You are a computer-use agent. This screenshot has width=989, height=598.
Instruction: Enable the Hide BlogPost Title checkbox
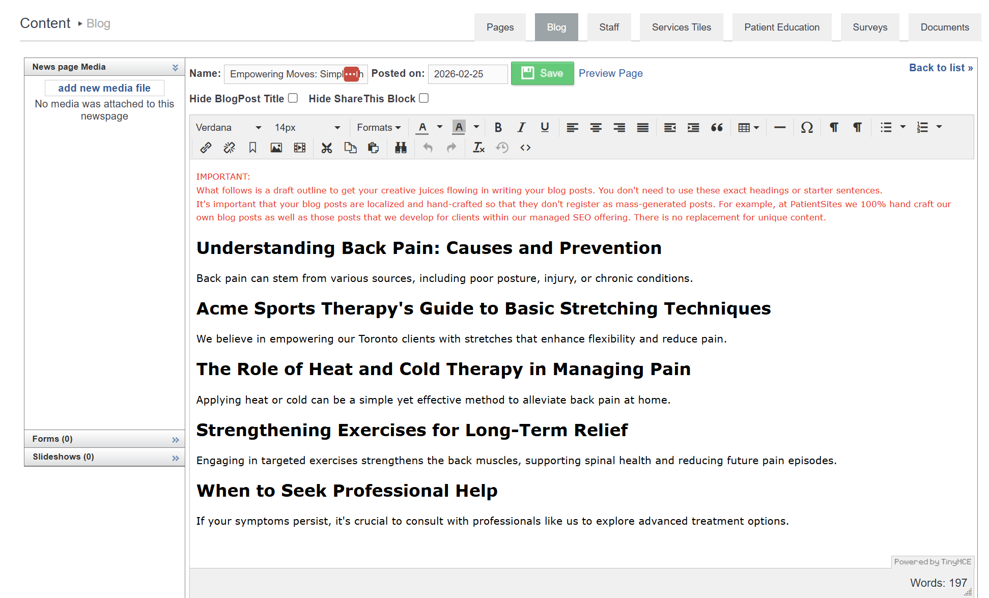coord(293,98)
